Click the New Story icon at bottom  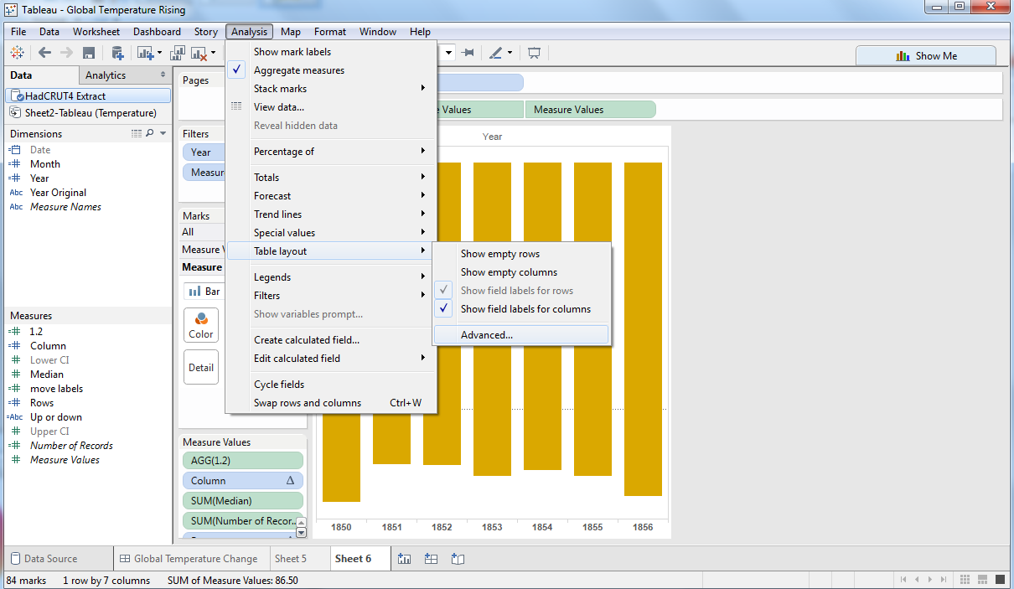[458, 559]
